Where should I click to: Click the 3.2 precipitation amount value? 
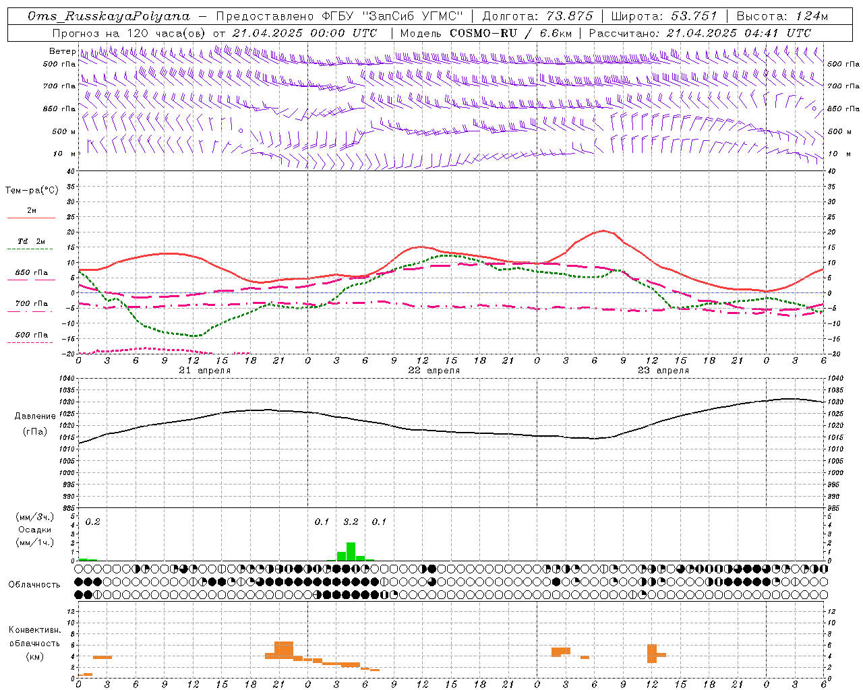[351, 522]
